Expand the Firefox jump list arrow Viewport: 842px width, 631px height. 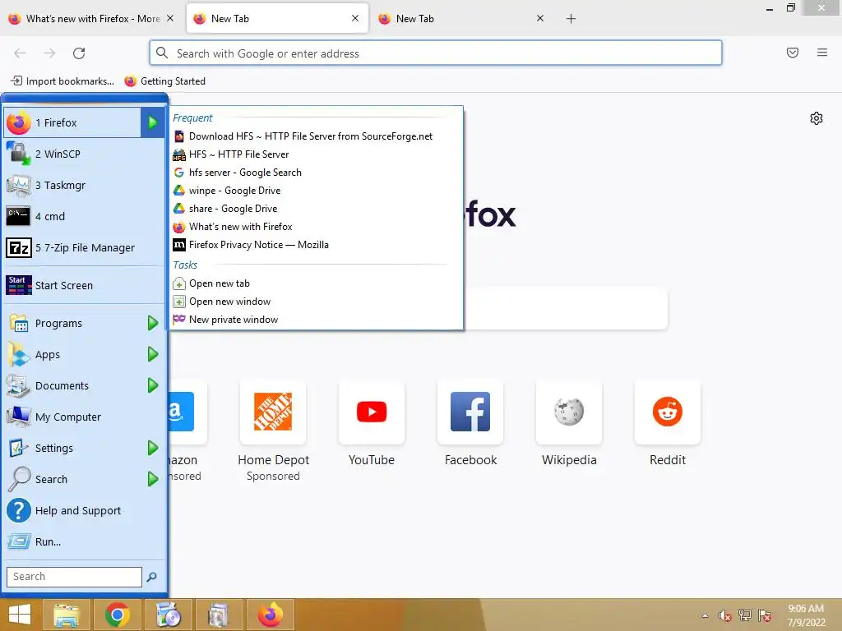(152, 123)
